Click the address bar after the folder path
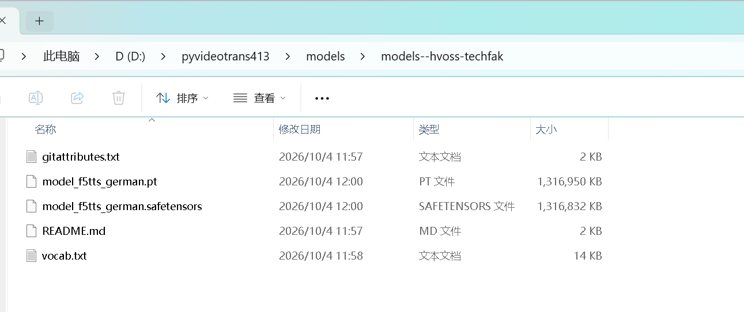The image size is (744, 312). pos(622,56)
